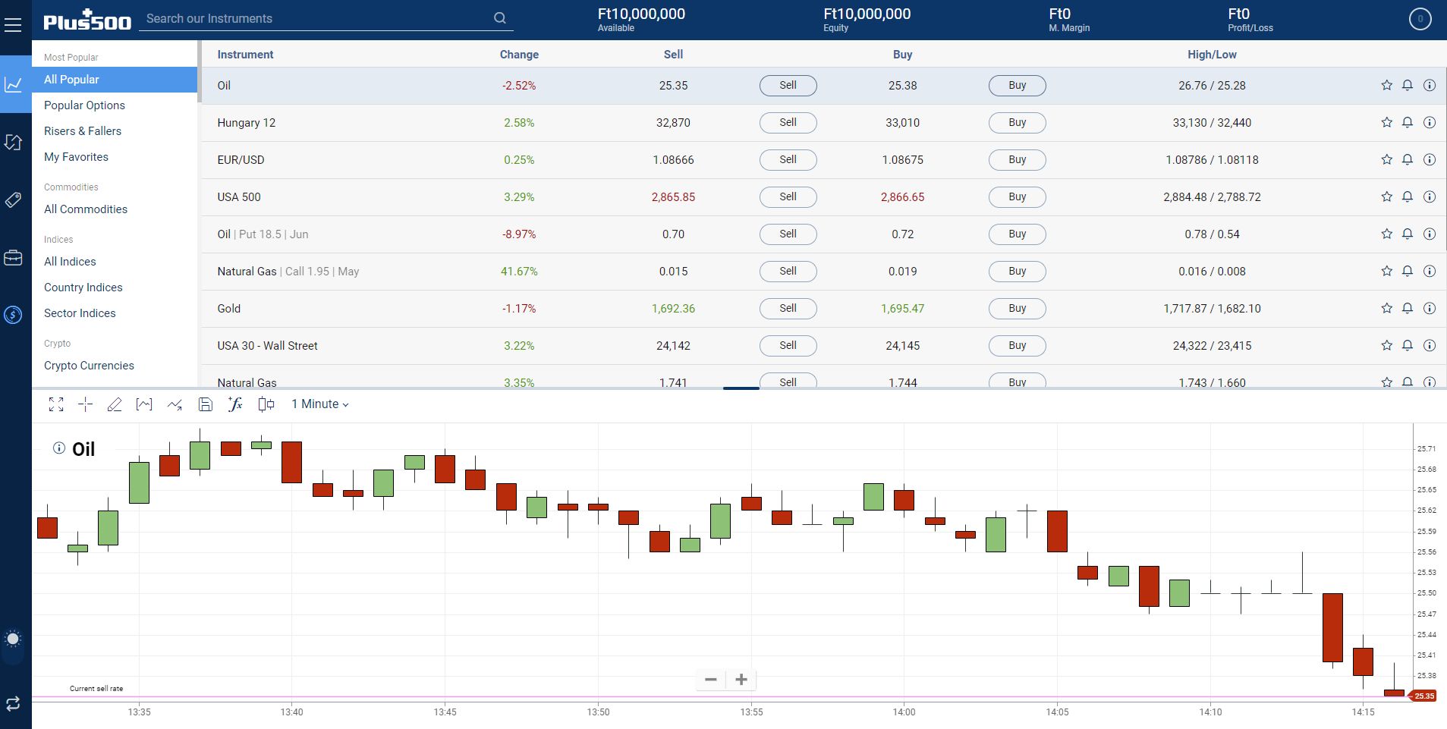
Task: Click the current sell rate 25.35 marker
Action: click(x=1423, y=696)
